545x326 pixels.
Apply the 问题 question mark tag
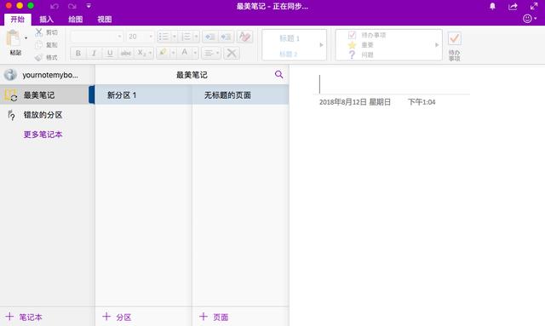click(x=360, y=54)
